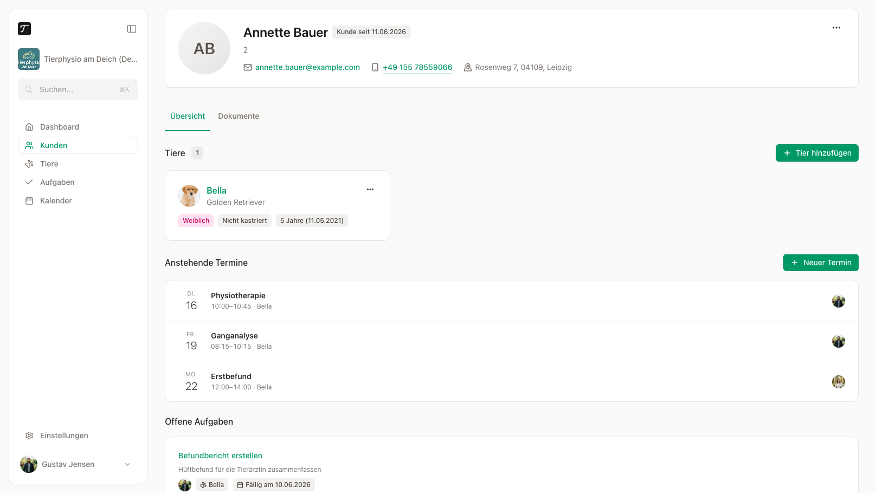Switch to the Übersicht tab
The width and height of the screenshot is (876, 493).
[x=188, y=116]
